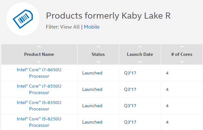Open Intel Core i5-8350U Processor link

[x=39, y=106]
